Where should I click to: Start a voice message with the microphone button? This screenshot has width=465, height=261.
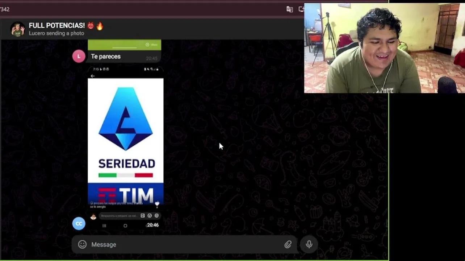click(309, 244)
